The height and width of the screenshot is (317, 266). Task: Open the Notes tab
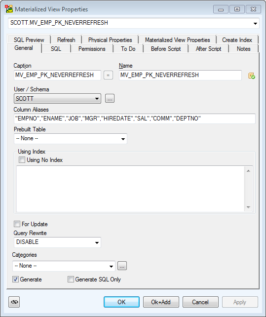click(x=244, y=49)
